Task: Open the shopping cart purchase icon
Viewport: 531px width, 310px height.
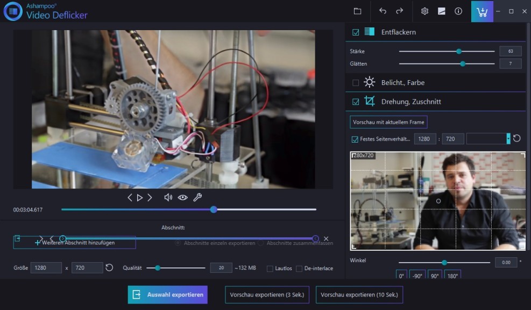Action: tap(482, 11)
